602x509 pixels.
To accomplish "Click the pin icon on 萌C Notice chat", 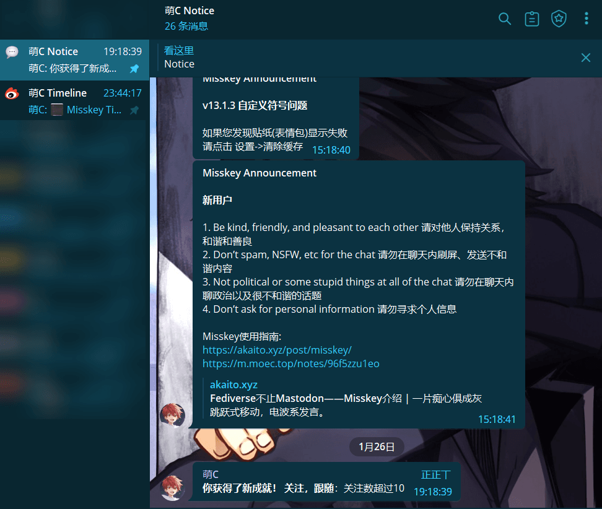I will pyautogui.click(x=134, y=70).
